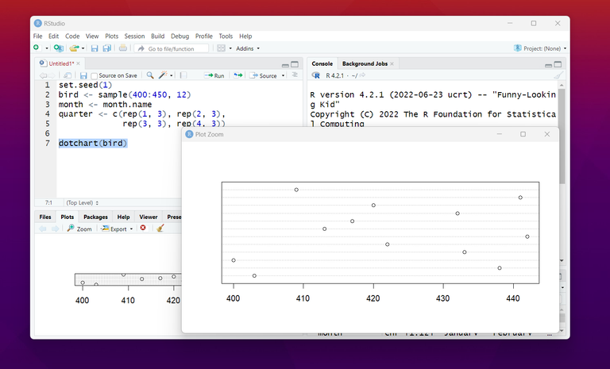Click the Re-run previous code icon
Image resolution: width=610 pixels, height=369 pixels.
pos(237,75)
